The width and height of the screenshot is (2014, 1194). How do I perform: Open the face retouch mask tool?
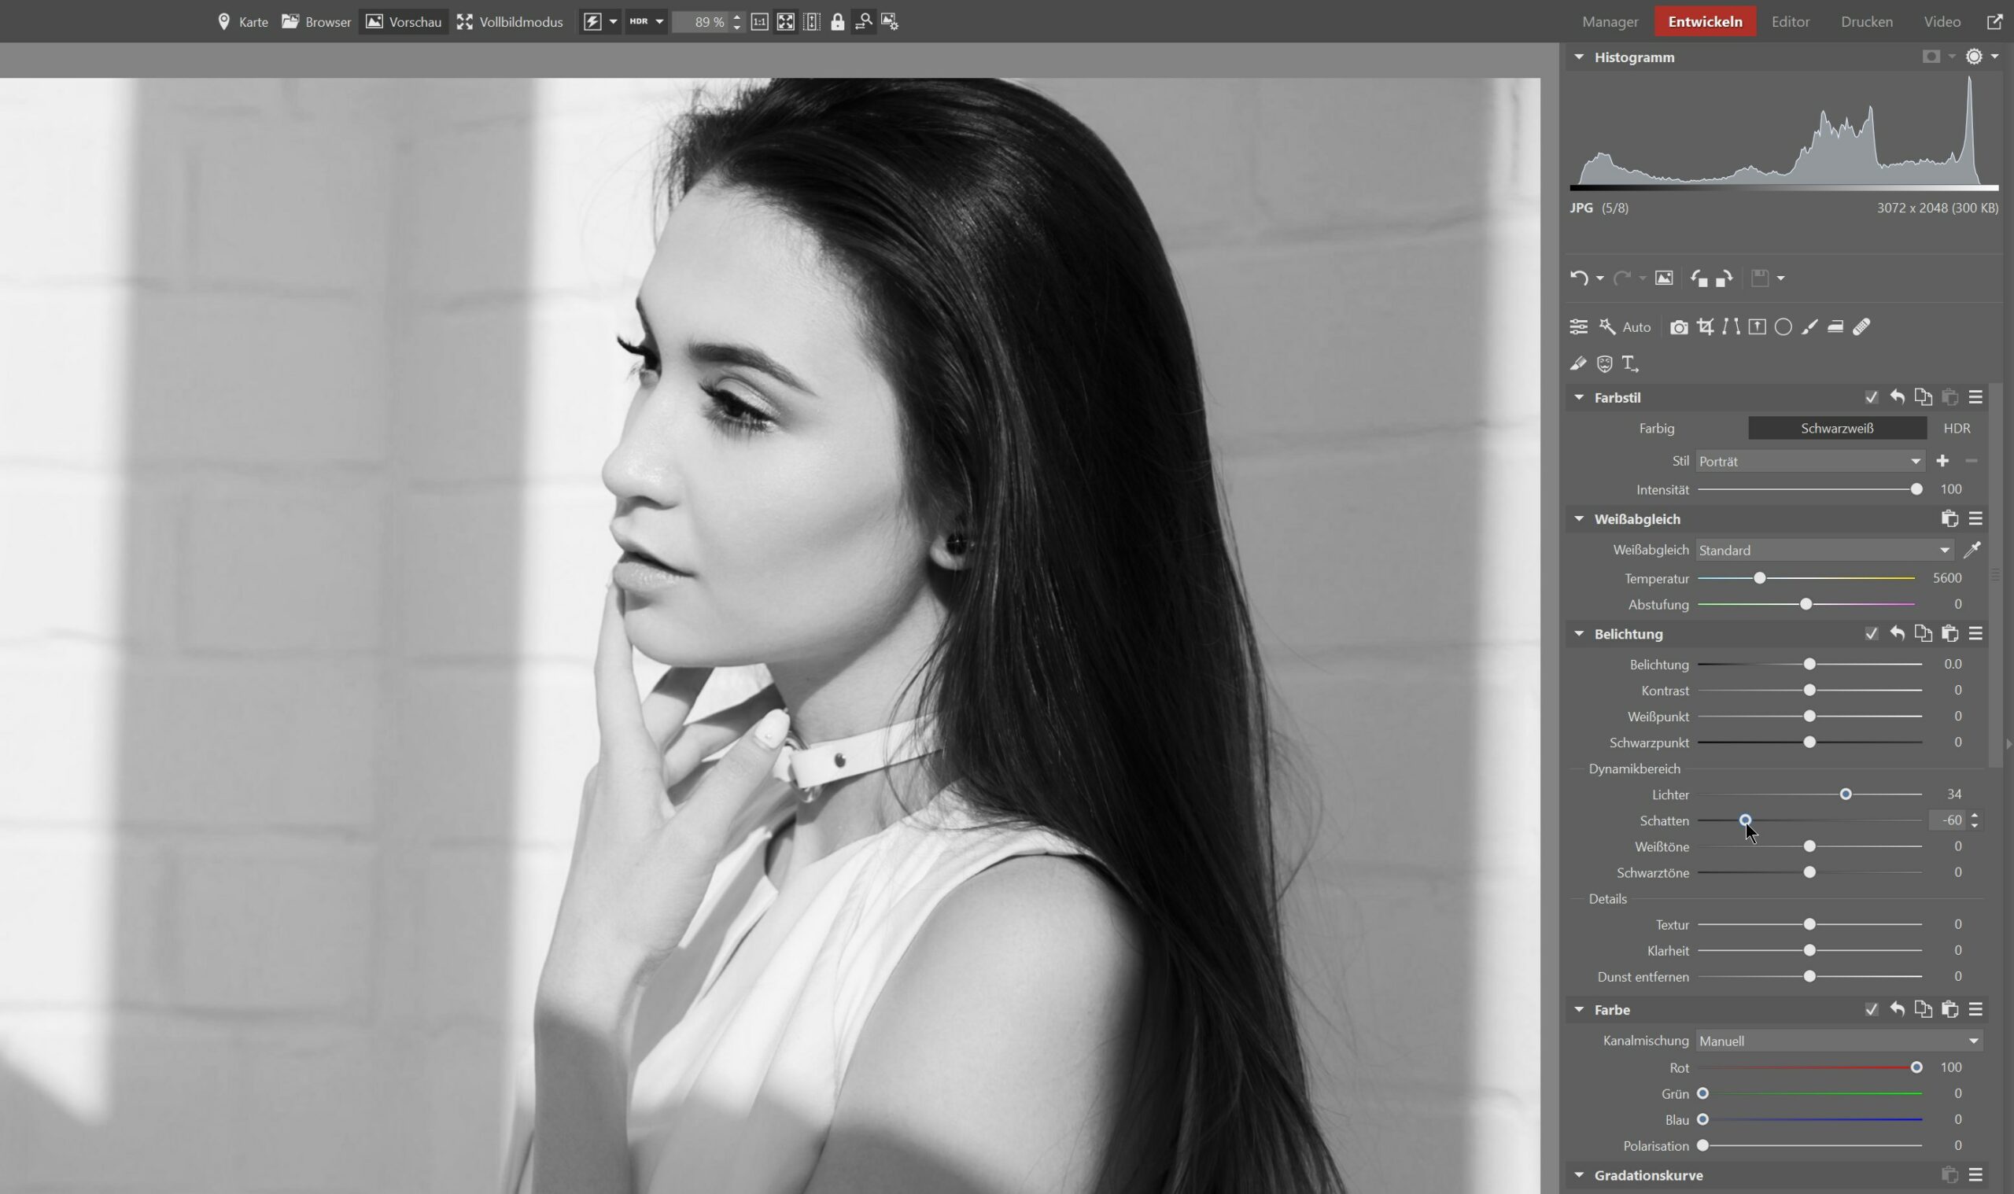coord(1604,363)
